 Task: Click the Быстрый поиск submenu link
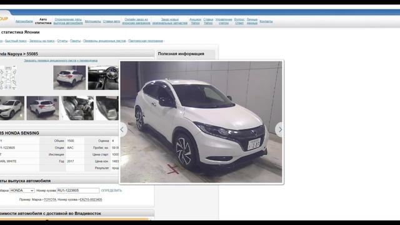coord(16,41)
